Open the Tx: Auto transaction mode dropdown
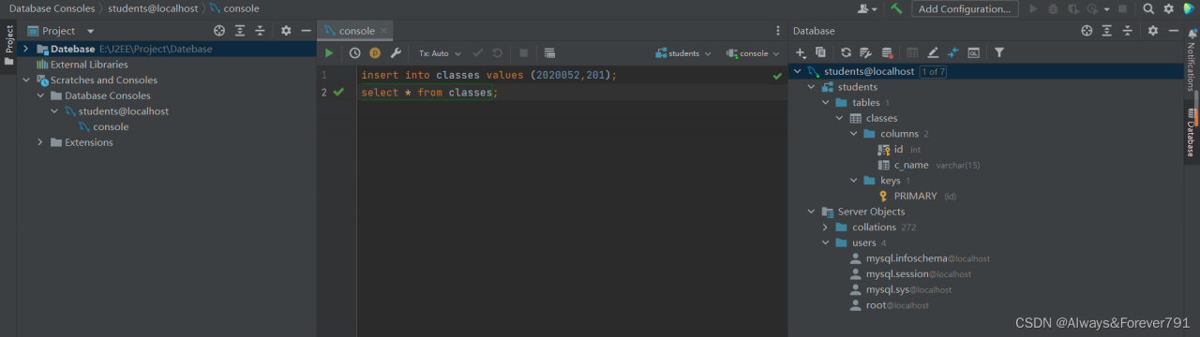1200x337 pixels. pyautogui.click(x=440, y=53)
